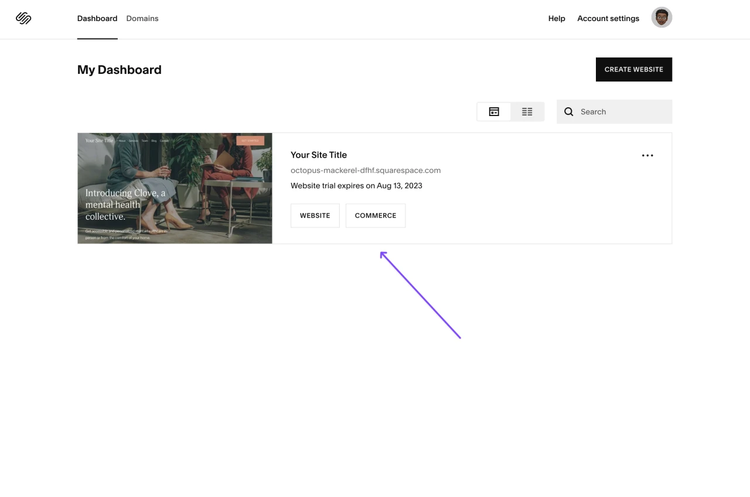Open the three-dot site options menu
Image resolution: width=750 pixels, height=497 pixels.
pyautogui.click(x=647, y=155)
